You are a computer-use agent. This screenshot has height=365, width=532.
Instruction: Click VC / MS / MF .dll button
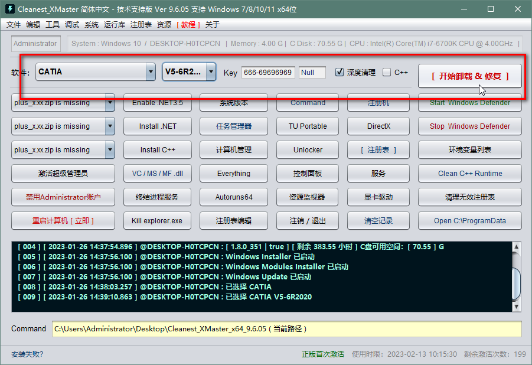[158, 174]
